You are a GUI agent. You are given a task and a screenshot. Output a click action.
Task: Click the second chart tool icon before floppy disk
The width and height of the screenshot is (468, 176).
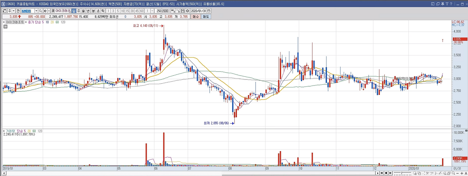177,11
